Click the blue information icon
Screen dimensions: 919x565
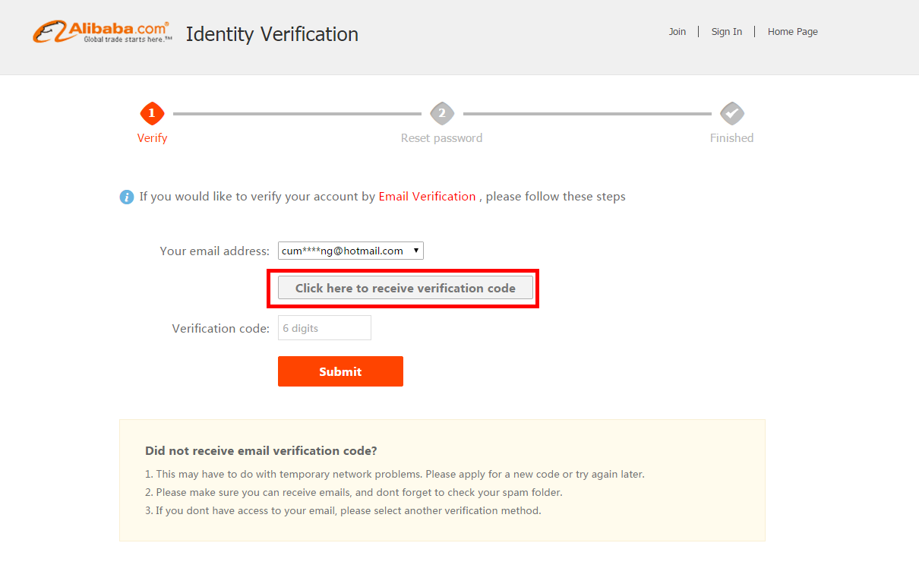click(x=127, y=197)
